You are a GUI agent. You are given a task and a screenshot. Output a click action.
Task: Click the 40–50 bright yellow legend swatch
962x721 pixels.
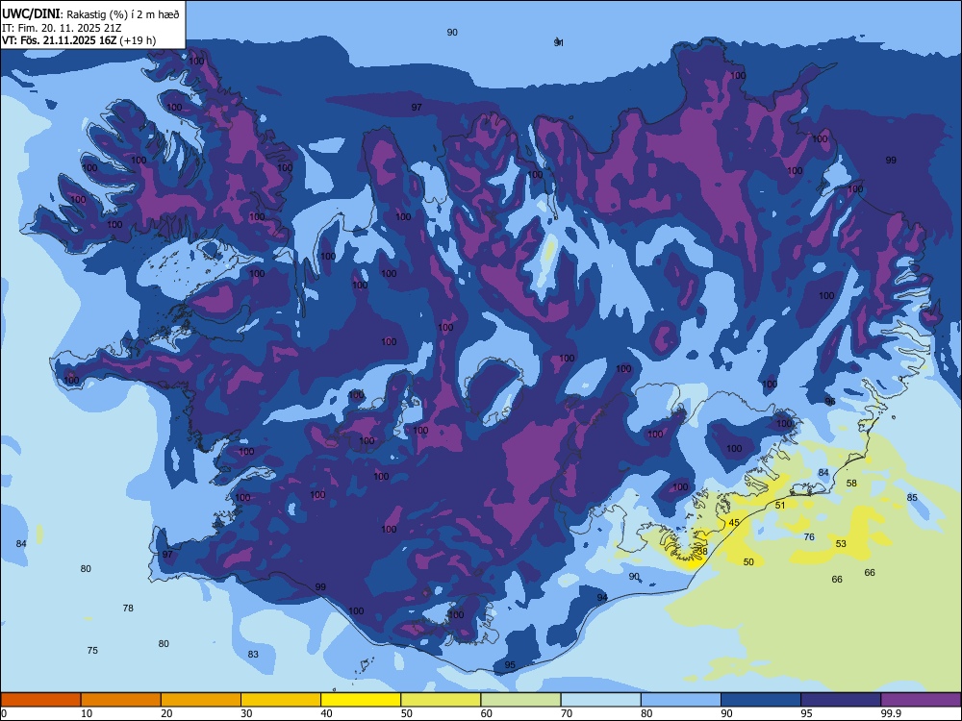click(361, 700)
